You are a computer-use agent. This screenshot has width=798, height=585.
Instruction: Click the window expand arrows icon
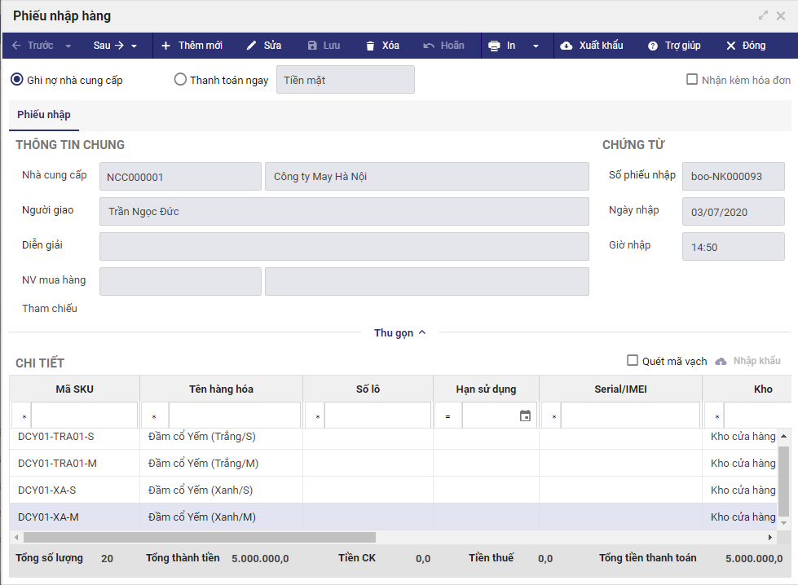tap(763, 15)
